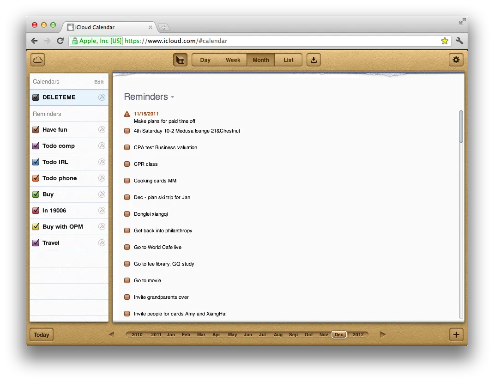The height and width of the screenshot is (382, 494).
Task: Click share icon for Buy with OPM
Action: click(x=102, y=227)
